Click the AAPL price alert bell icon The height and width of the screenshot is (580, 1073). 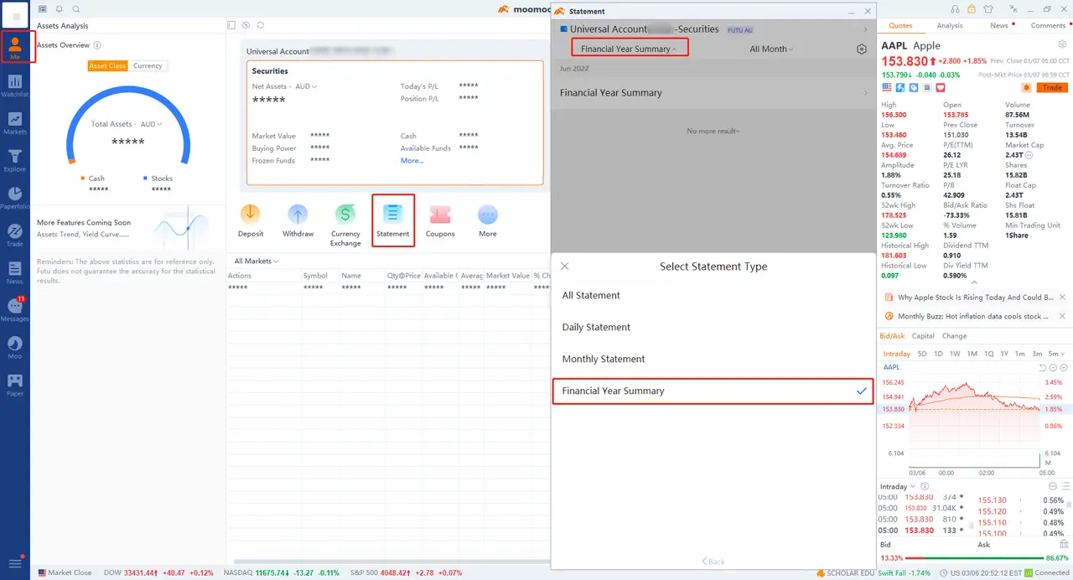(1026, 87)
